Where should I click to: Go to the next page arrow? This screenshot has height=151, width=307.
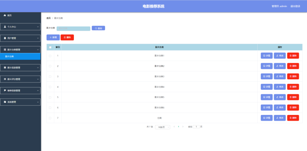point(183,127)
